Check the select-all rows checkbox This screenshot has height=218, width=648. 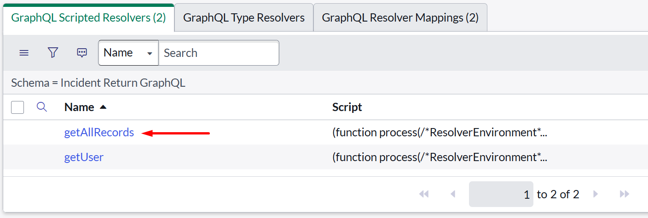click(x=17, y=107)
